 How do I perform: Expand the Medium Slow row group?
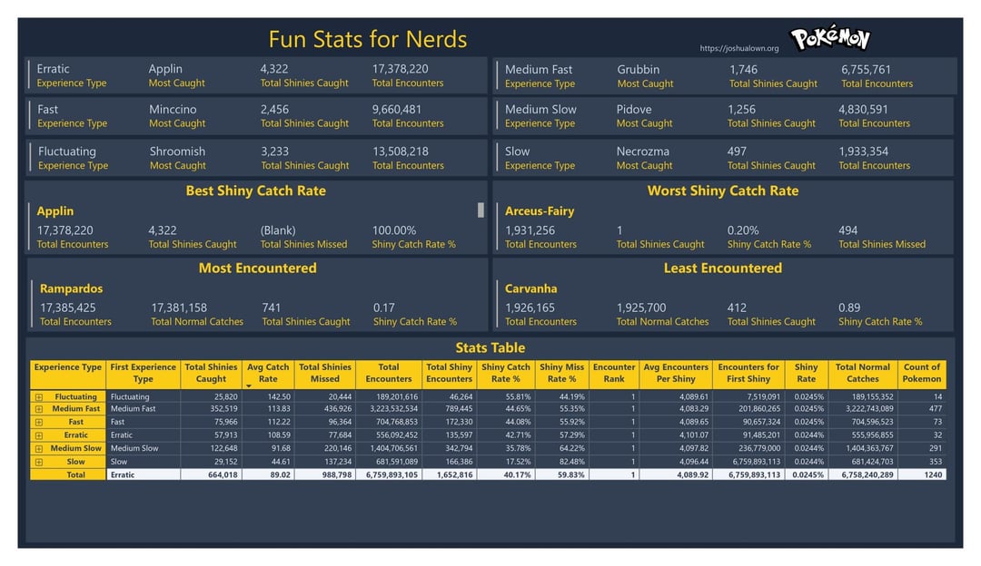[38, 449]
